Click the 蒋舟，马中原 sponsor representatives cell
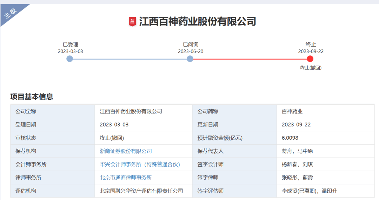The height and width of the screenshot is (200, 379). (297, 151)
